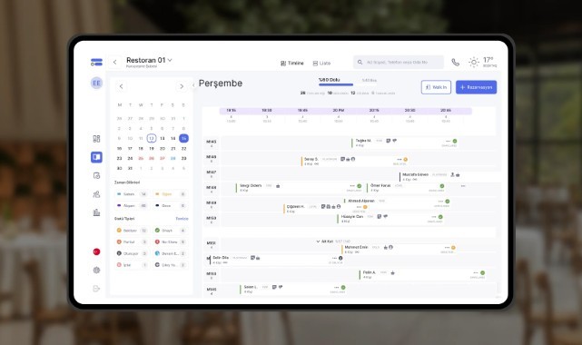582x345 pixels.
Task: Go to next month in calendar
Action: click(181, 86)
